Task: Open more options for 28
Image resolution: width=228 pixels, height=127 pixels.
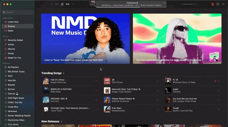Action: [x=158, y=81]
